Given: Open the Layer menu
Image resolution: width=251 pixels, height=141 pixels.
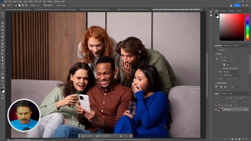Looking at the screenshot, I should 20,2.
